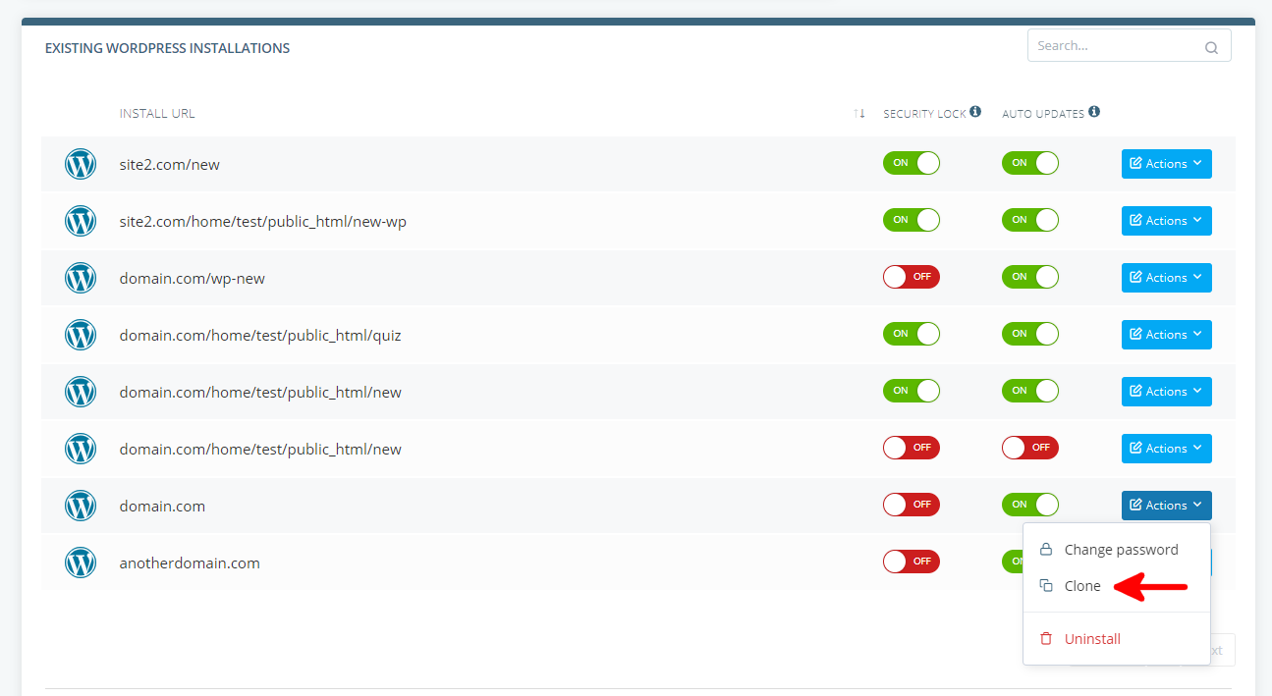1272x696 pixels.
Task: Click WordPress icon for site2.com/new
Action: 81,164
